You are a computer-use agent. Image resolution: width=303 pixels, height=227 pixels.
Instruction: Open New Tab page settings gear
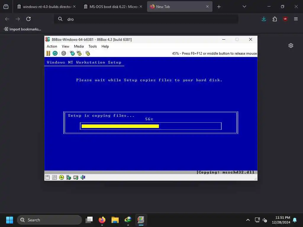coord(291,46)
